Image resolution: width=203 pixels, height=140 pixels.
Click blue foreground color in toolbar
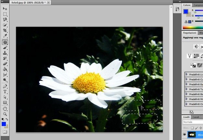4,124
